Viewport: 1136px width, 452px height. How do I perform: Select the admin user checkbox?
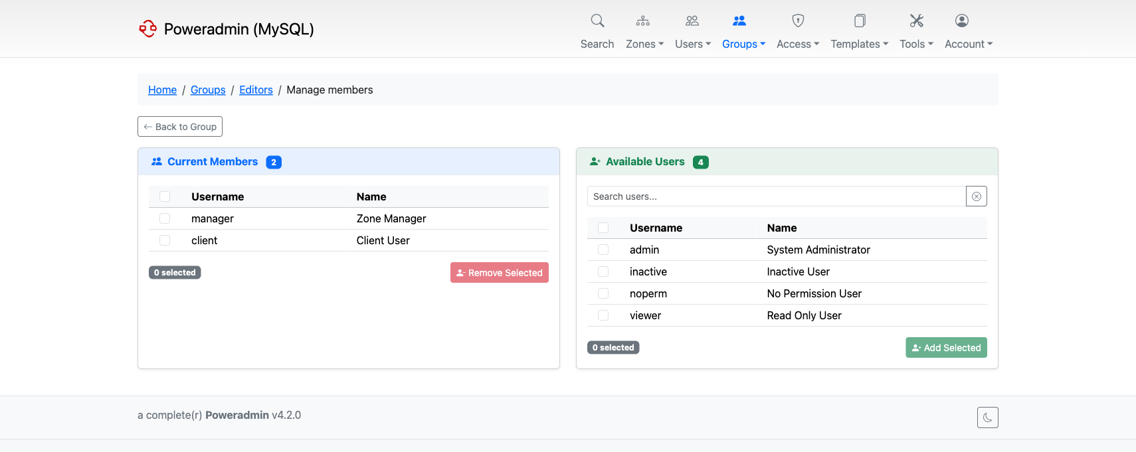click(x=603, y=250)
